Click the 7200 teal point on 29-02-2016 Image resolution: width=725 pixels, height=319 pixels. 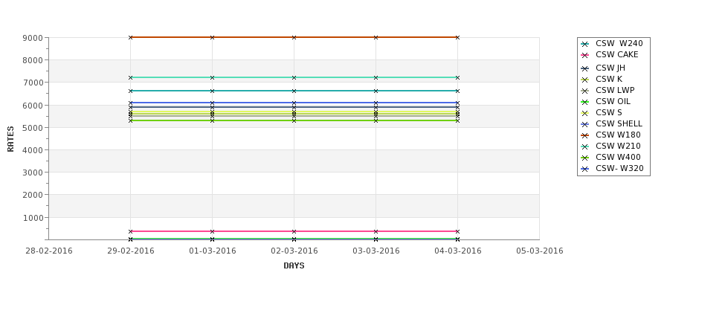[x=130, y=77]
